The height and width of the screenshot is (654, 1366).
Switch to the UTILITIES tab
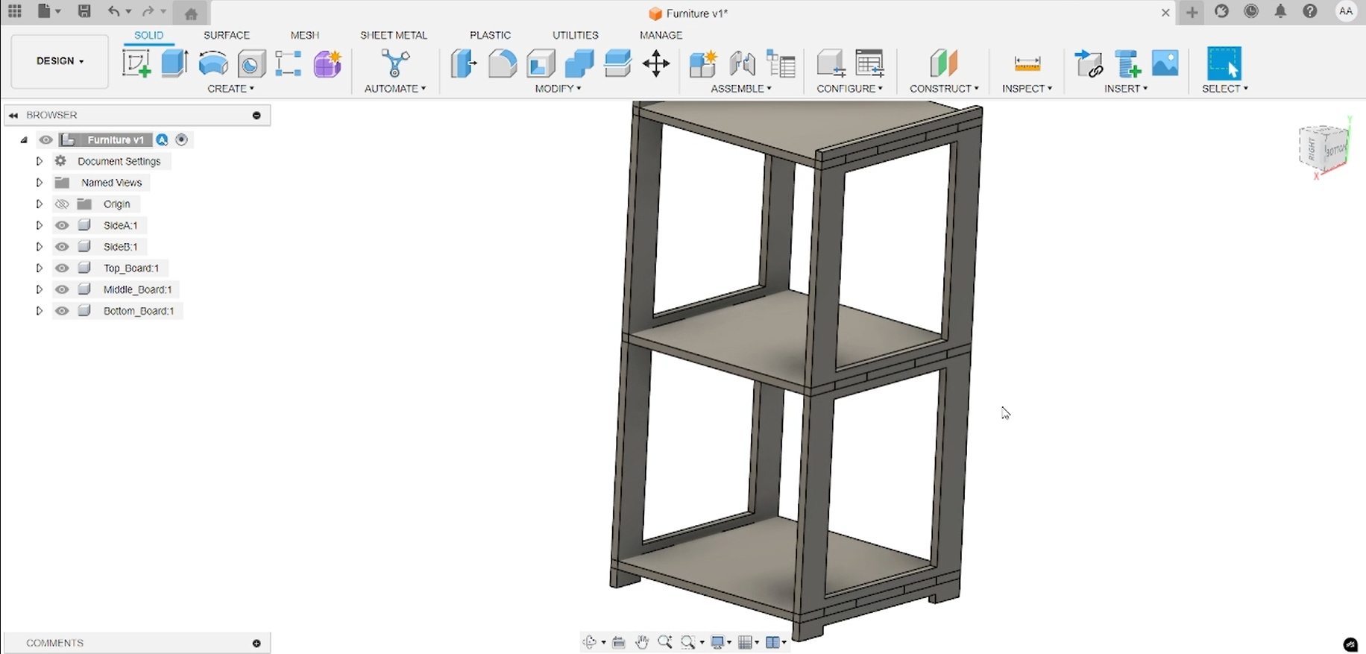pyautogui.click(x=576, y=35)
